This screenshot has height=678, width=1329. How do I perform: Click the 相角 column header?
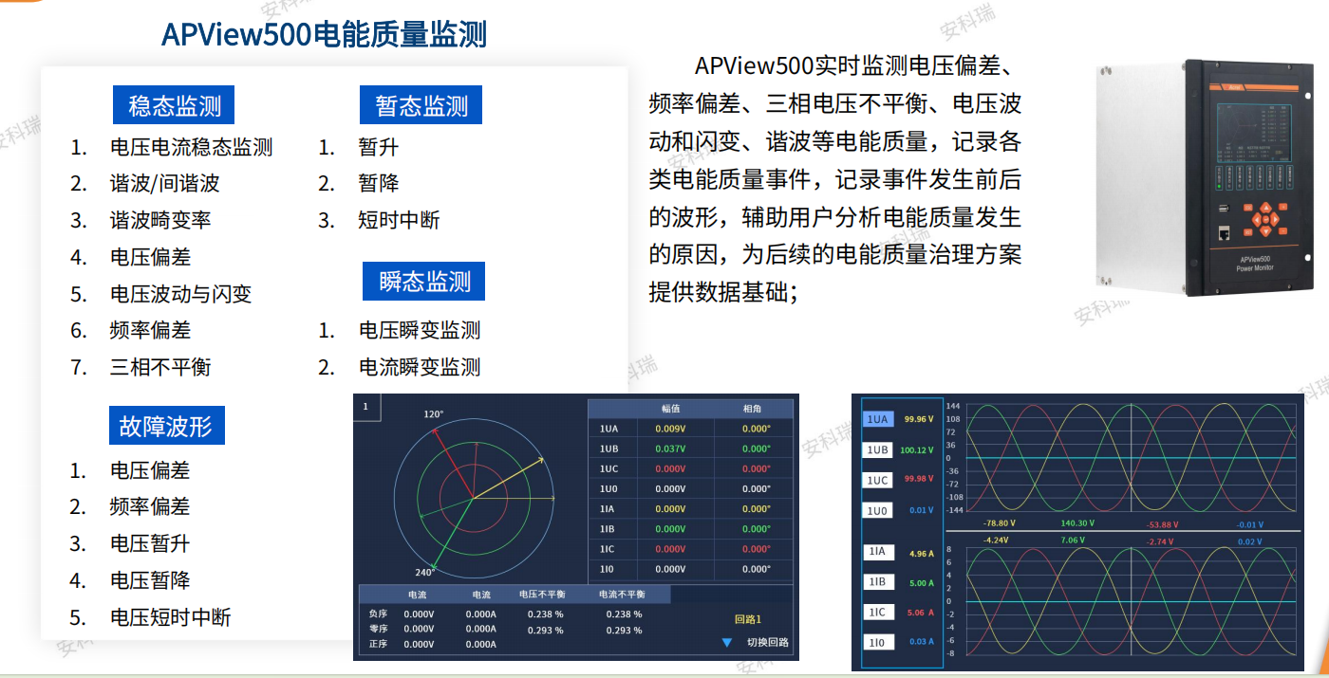point(753,409)
